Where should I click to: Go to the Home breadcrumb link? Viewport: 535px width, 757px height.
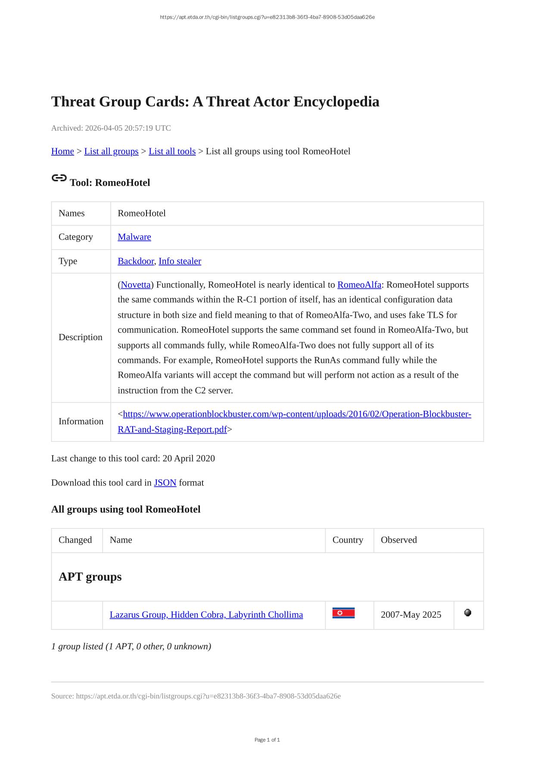pyautogui.click(x=62, y=151)
